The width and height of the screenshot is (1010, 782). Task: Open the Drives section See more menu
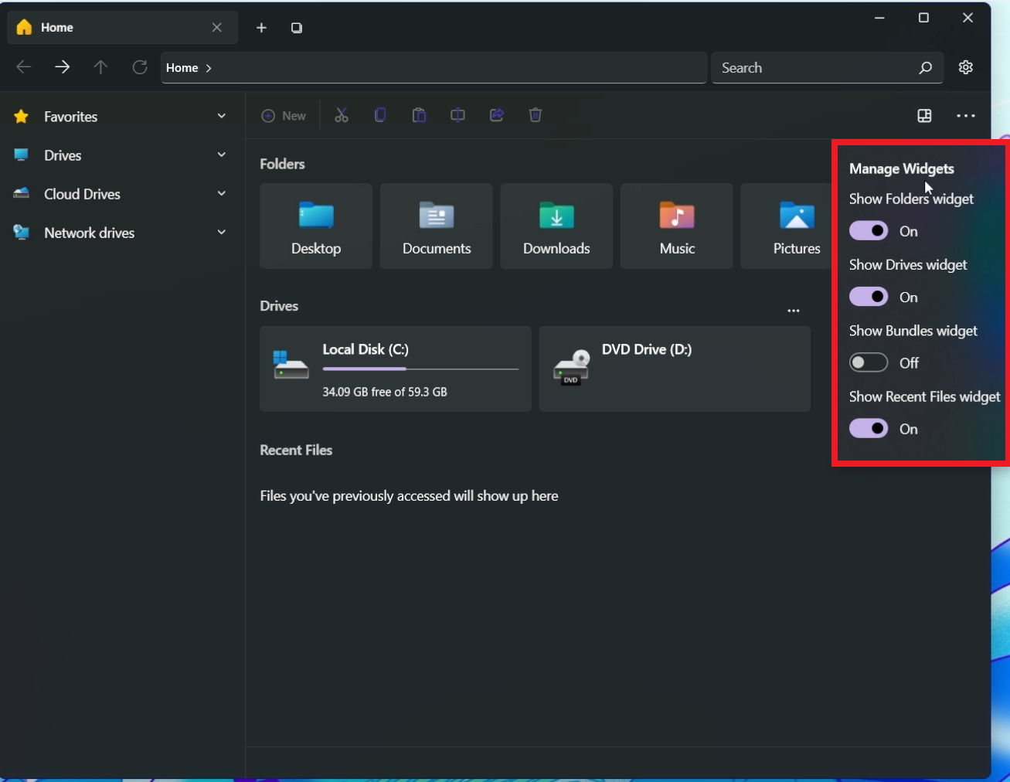coord(794,310)
